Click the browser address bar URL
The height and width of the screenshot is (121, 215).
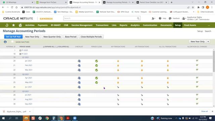52,7
